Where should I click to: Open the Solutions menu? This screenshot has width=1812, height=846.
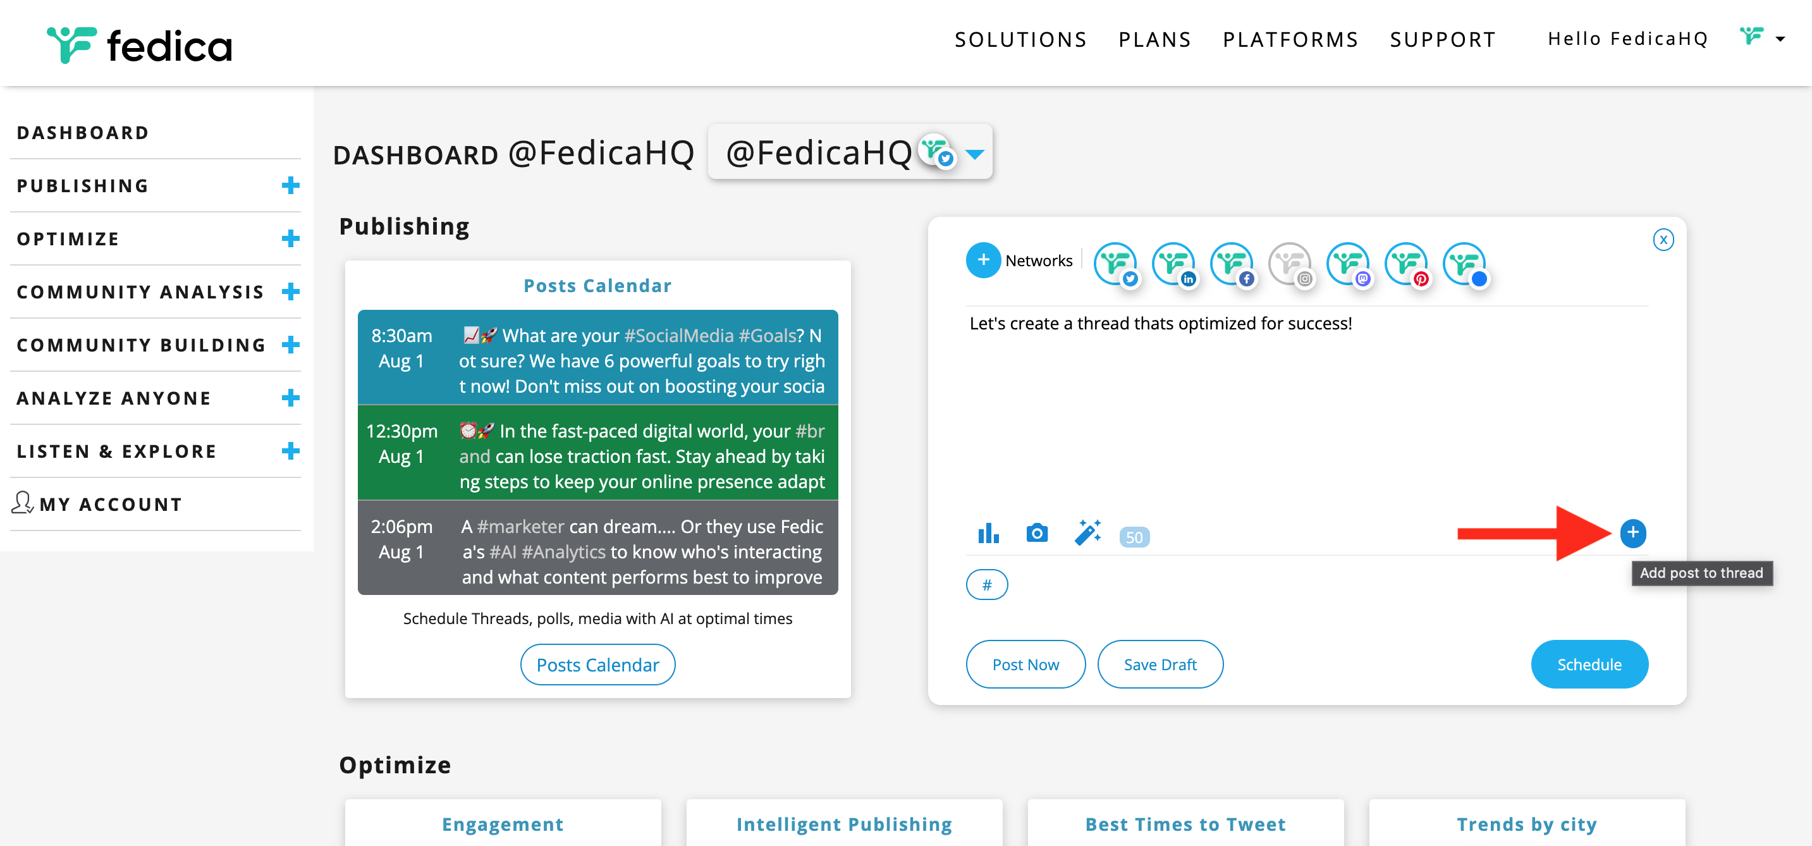pyautogui.click(x=1020, y=39)
